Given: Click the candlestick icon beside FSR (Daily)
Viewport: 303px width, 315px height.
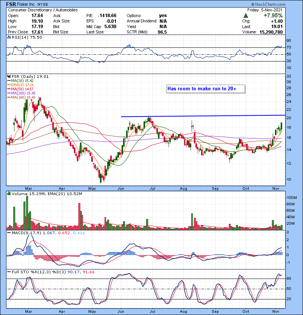Looking at the screenshot, I should [x=9, y=77].
